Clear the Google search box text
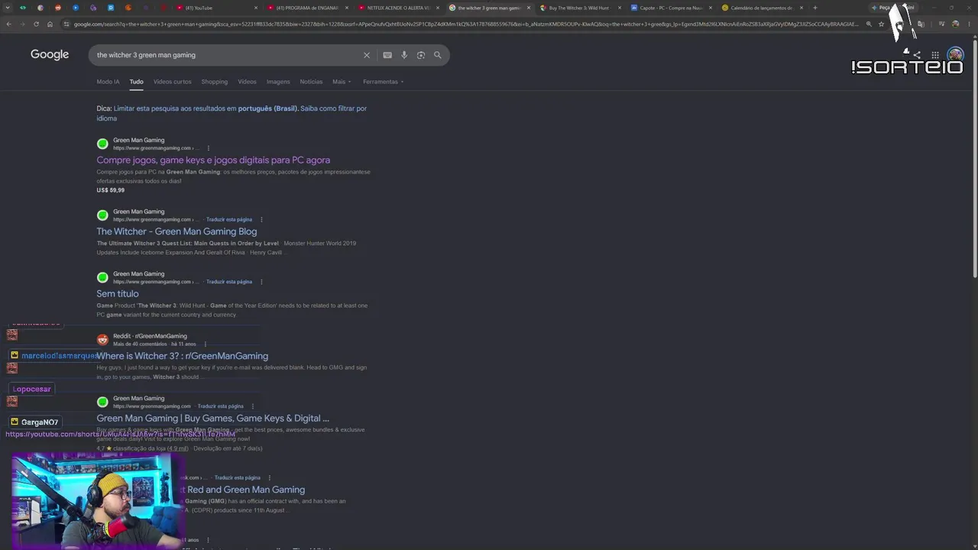Viewport: 978px width, 550px height. pyautogui.click(x=367, y=55)
